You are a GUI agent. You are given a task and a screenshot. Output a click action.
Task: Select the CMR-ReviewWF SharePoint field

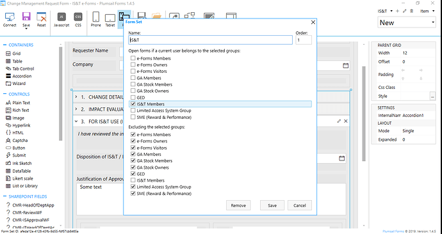coord(28,213)
